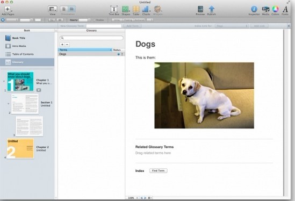Click the Publish arrow icon
Image resolution: width=295 pixels, height=201 pixels.
(212, 9)
